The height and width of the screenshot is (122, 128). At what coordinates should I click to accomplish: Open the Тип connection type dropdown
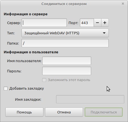[65, 33]
